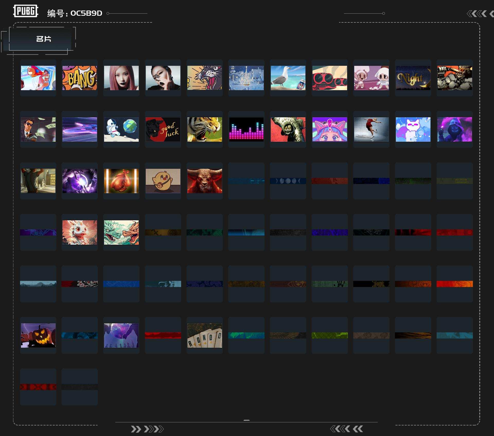Viewport: 494px width, 436px height.
Task: Click the bottom-left double chevron arrows
Action: (x=147, y=429)
